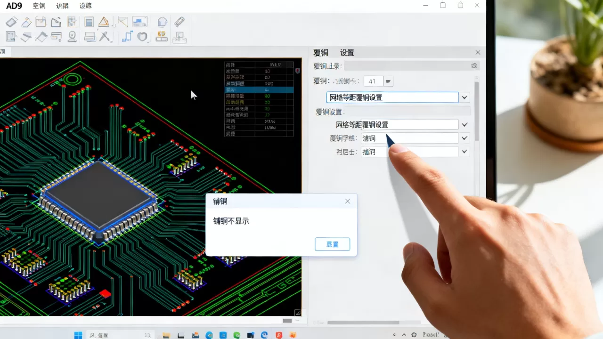Click the webcam-shaped toolbar icon

click(x=72, y=36)
